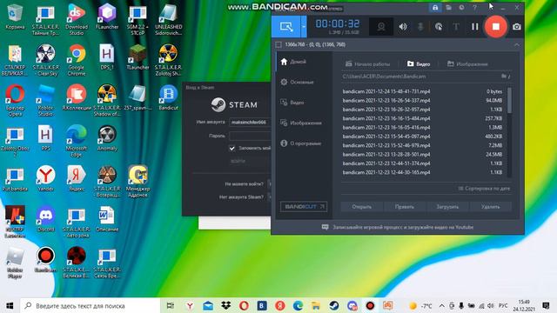Show hidden tray icons chevron
The width and height of the screenshot is (557, 313).
pyautogui.click(x=441, y=305)
